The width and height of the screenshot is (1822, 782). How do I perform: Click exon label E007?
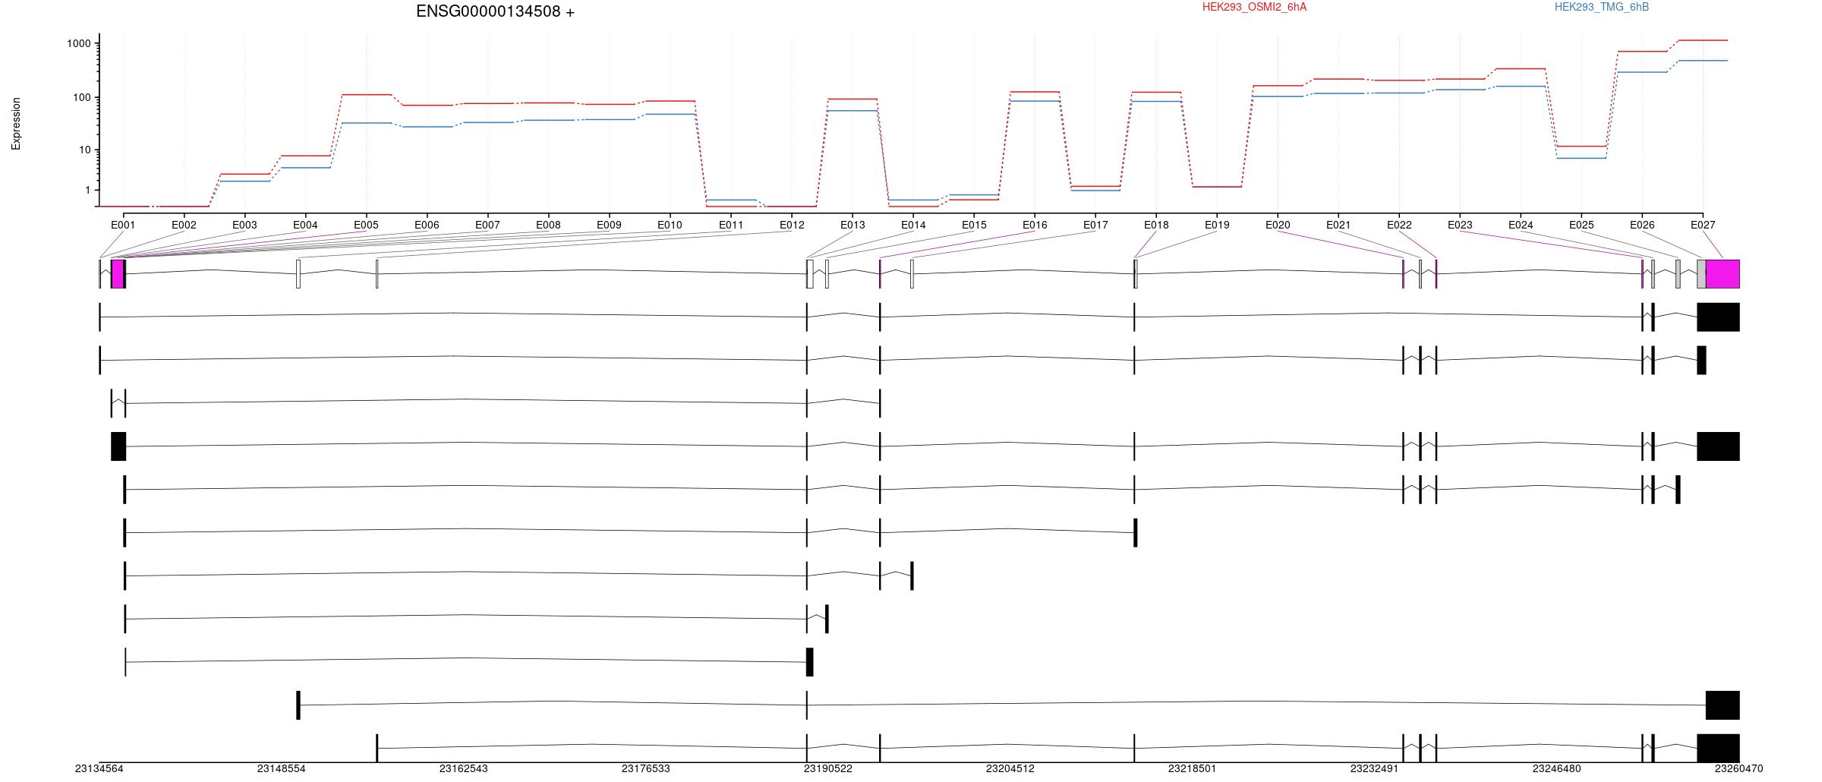(487, 225)
